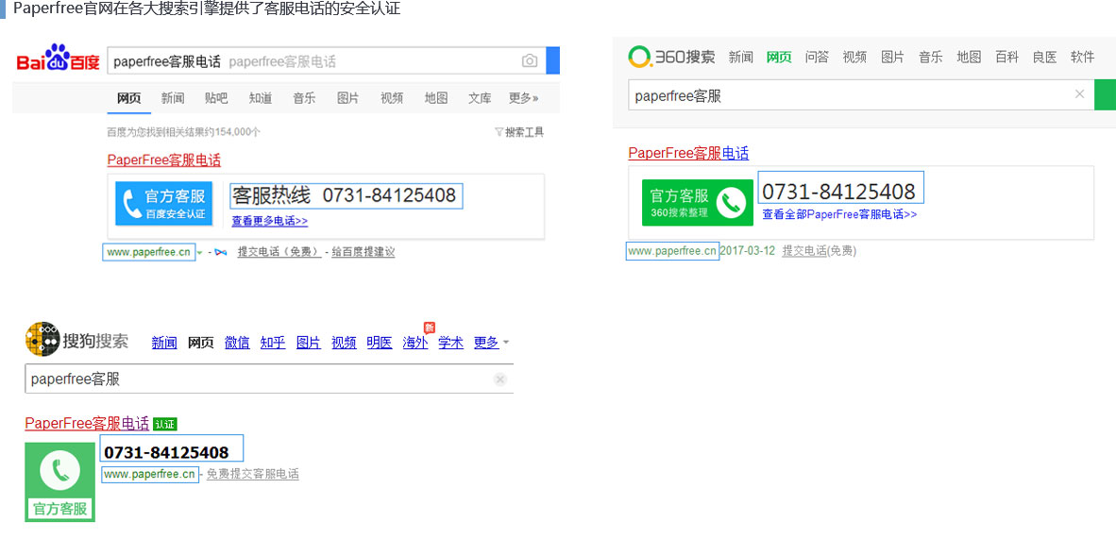Image resolution: width=1116 pixels, height=539 pixels.
Task: Open Baidu 搜索工具 filter
Action: 519,132
